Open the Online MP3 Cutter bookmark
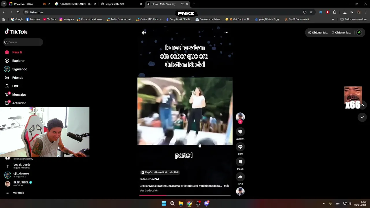 click(149, 19)
